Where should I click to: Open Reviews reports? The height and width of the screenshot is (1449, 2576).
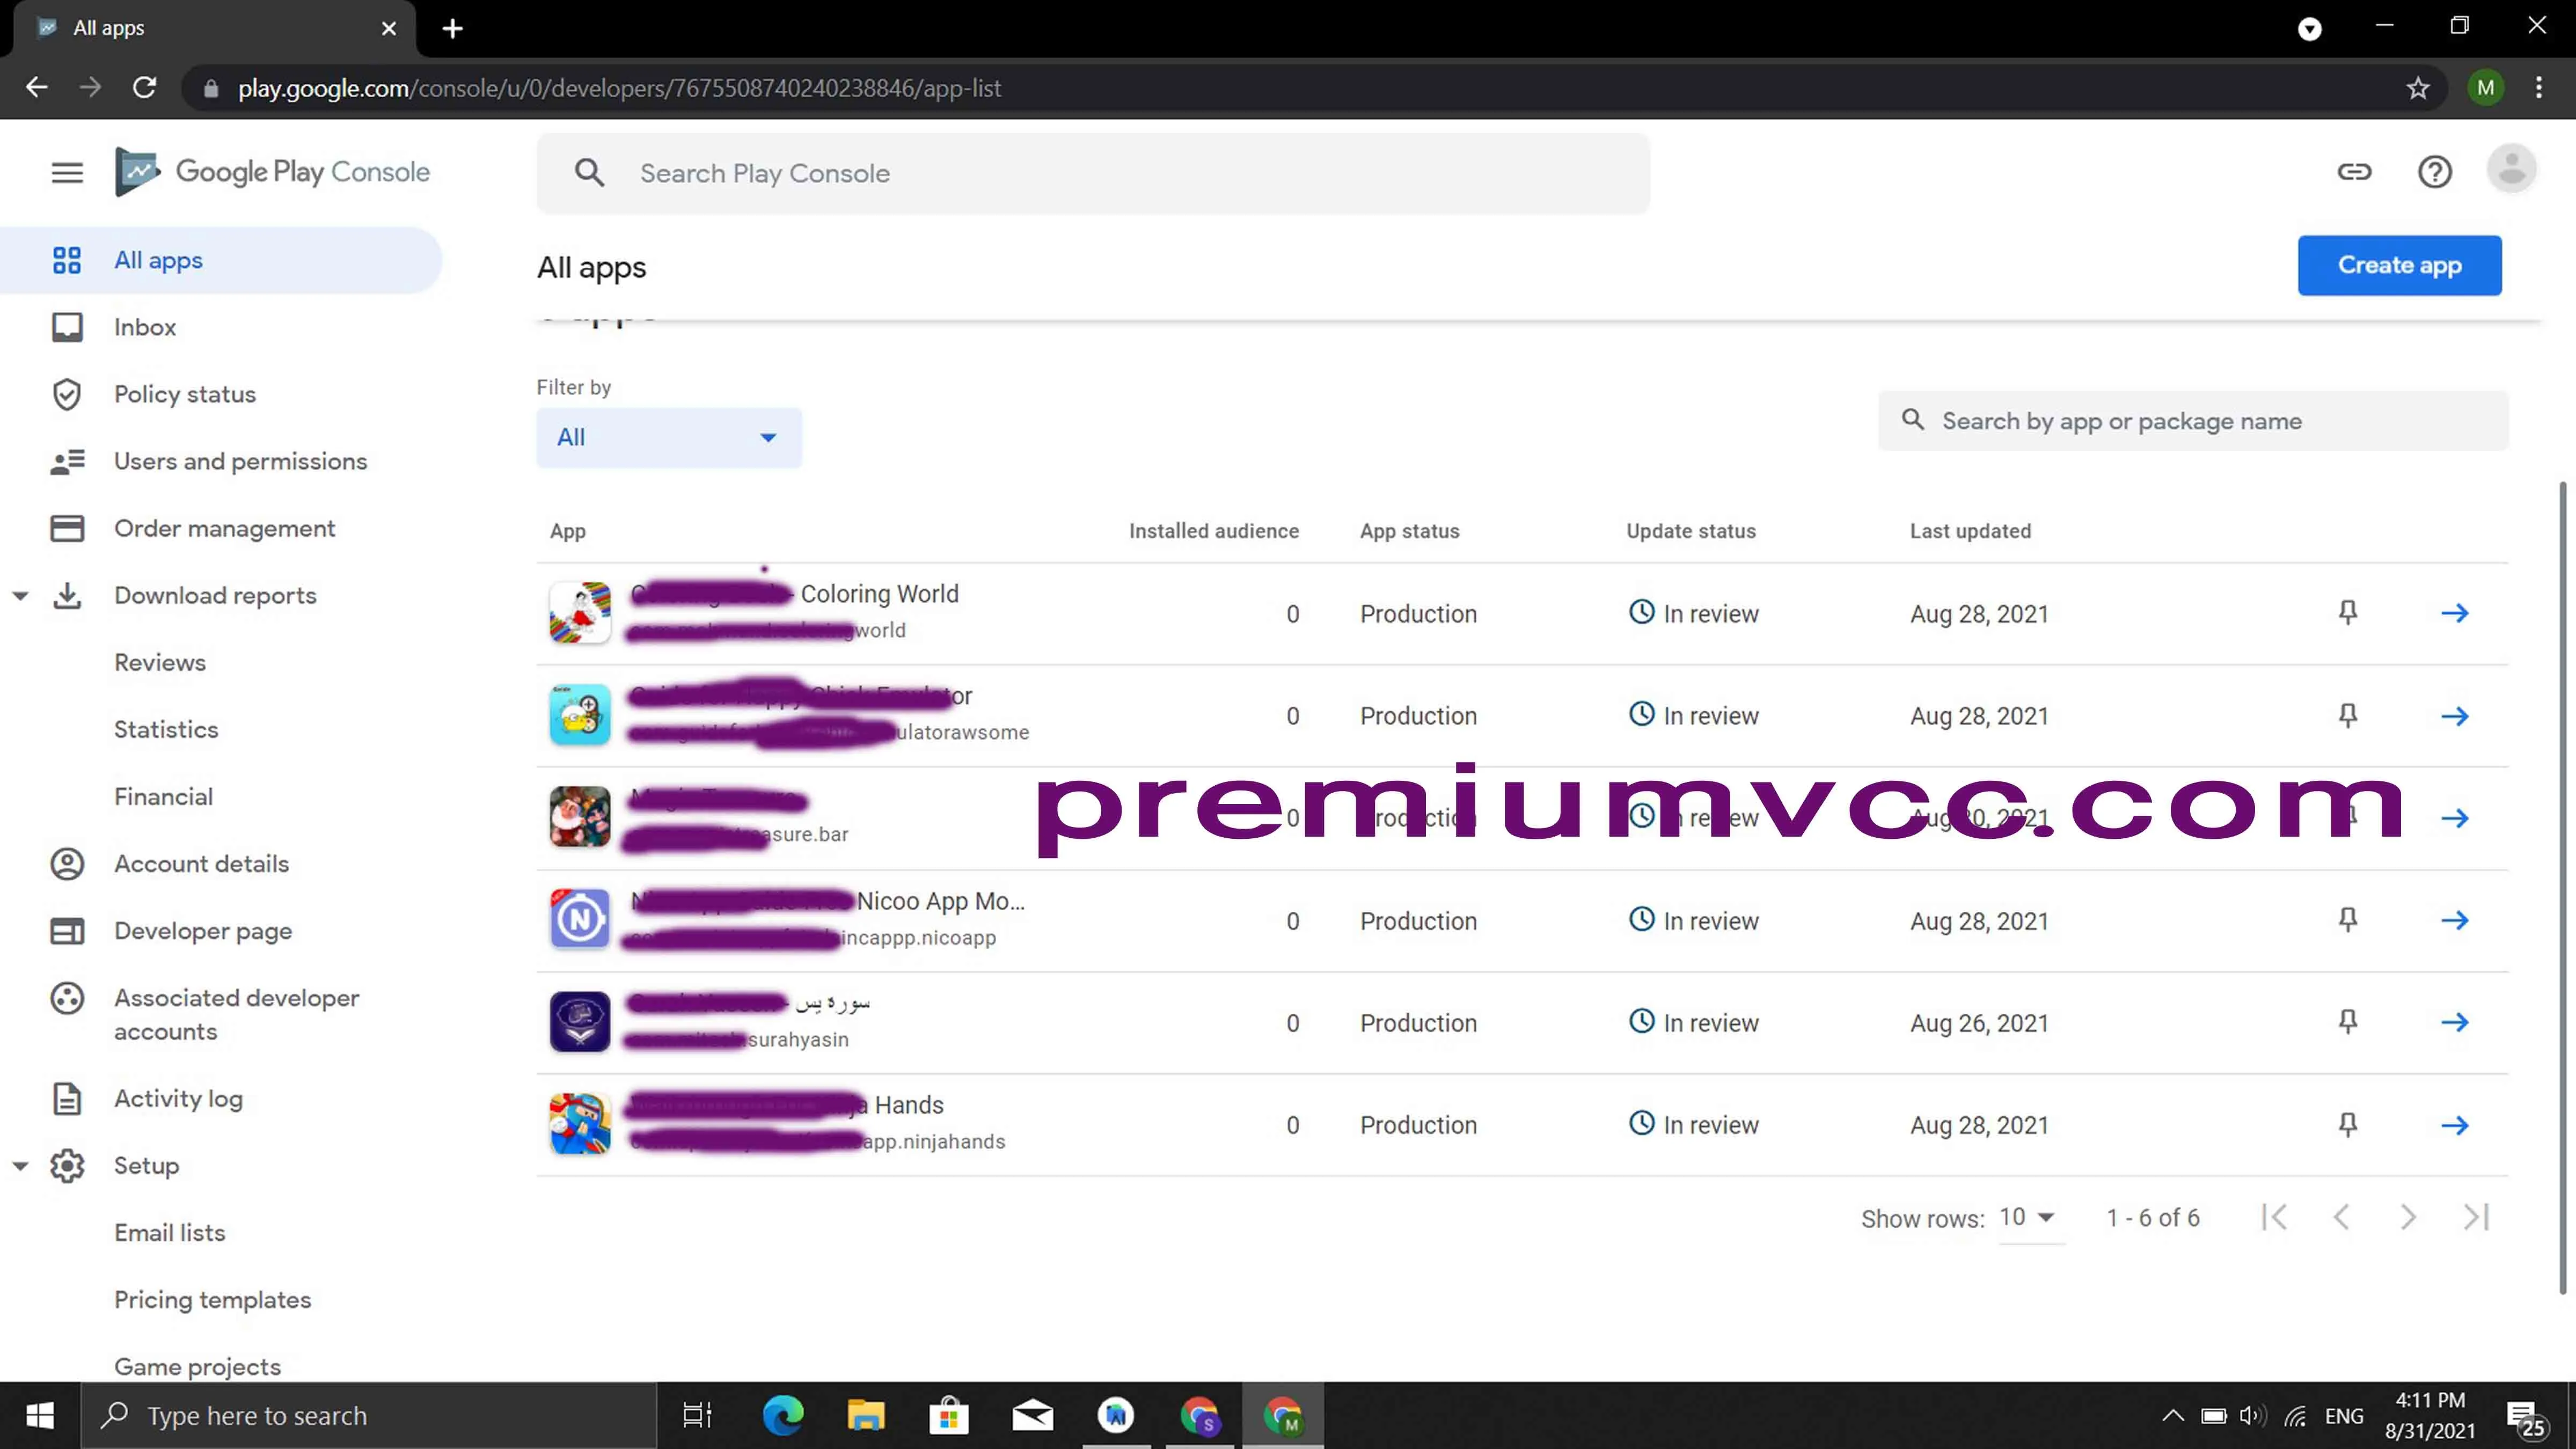click(x=160, y=662)
